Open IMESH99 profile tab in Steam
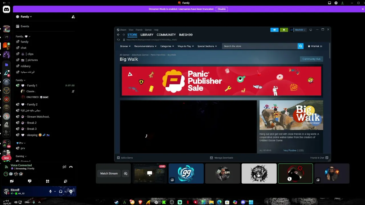 [x=186, y=35]
